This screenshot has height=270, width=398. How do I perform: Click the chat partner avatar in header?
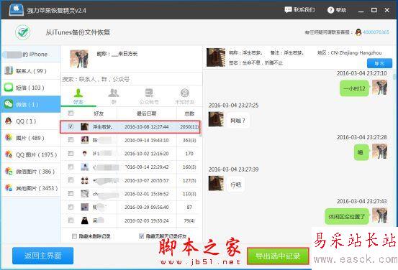pos(216,57)
